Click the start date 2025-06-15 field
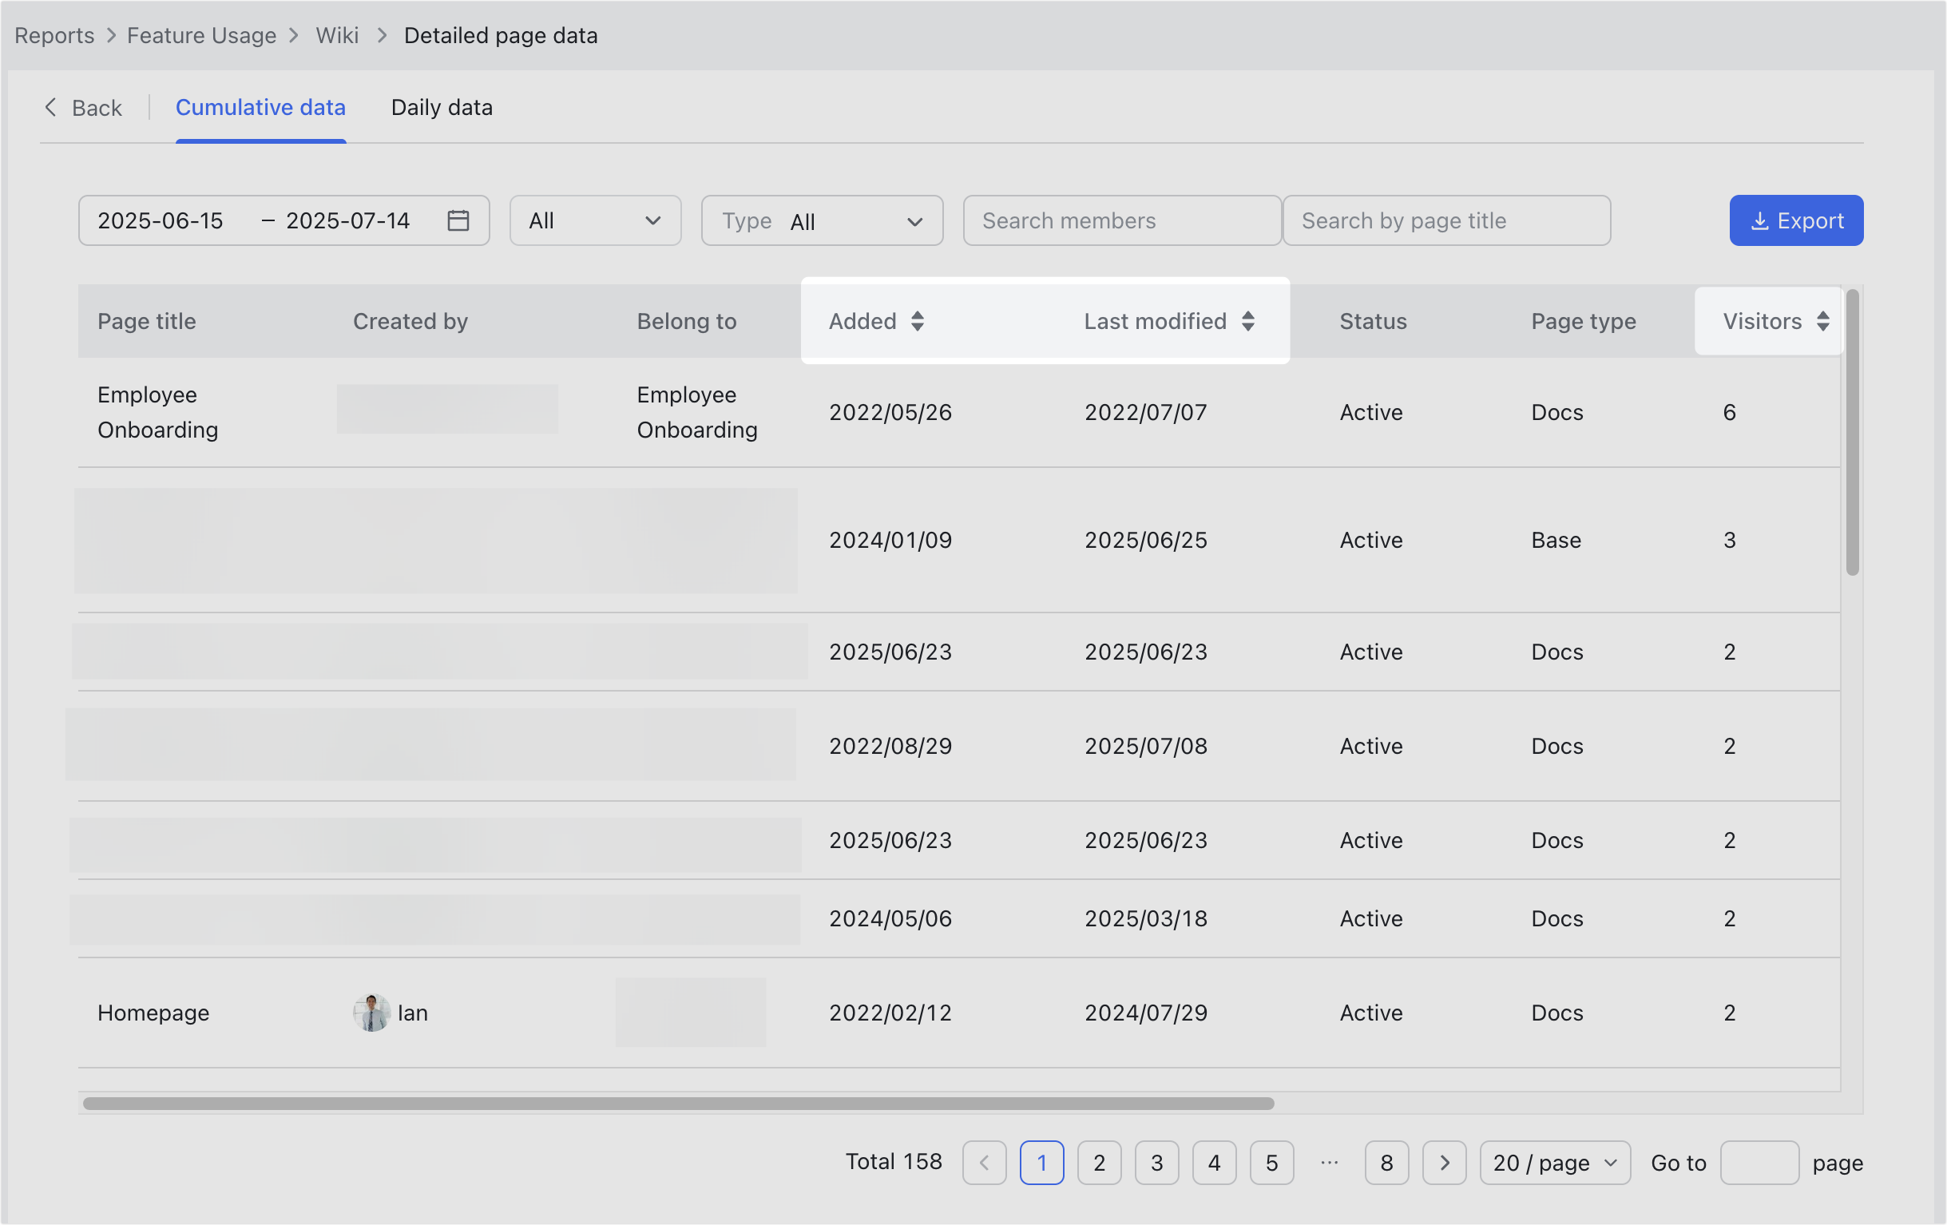Viewport: 1947px width, 1225px height. (x=160, y=220)
